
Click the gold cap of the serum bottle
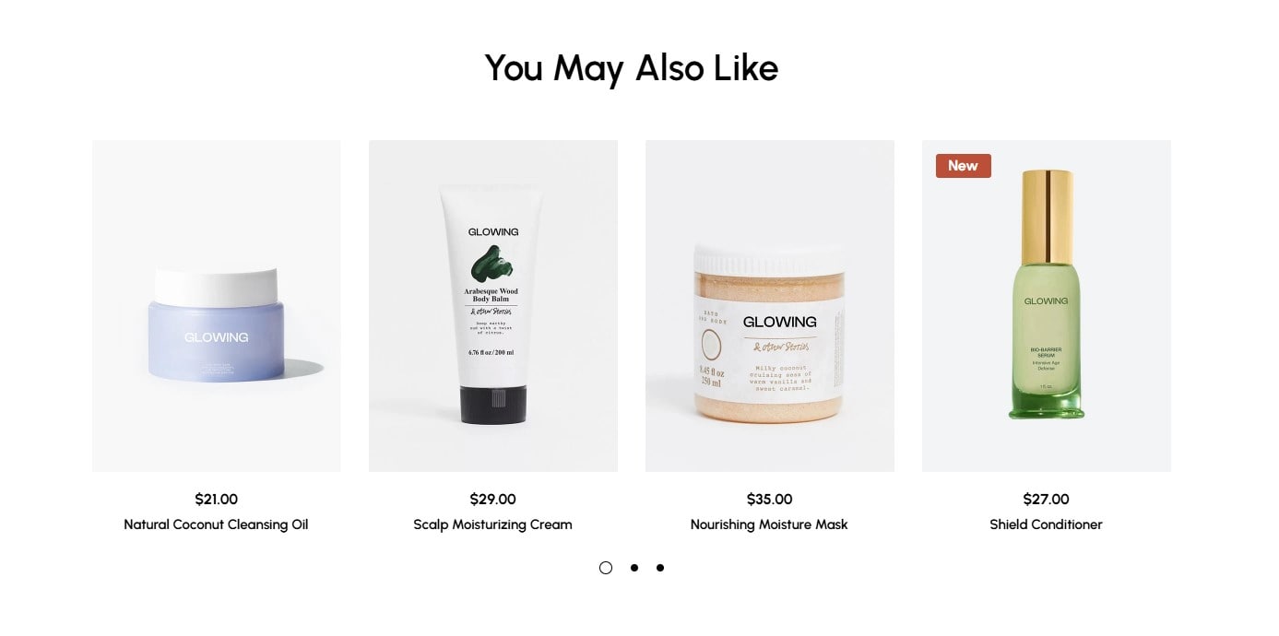click(1048, 216)
